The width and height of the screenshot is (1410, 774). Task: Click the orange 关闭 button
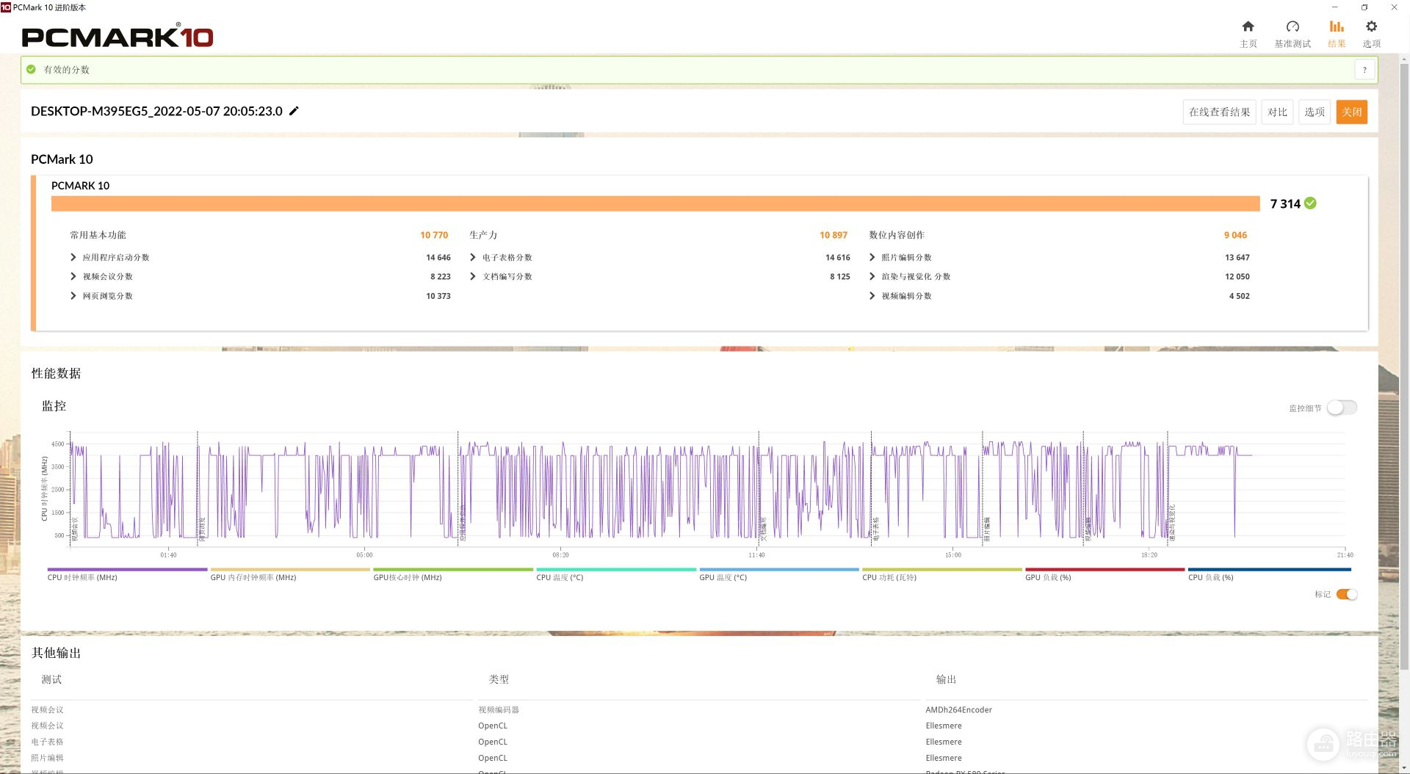(x=1352, y=112)
